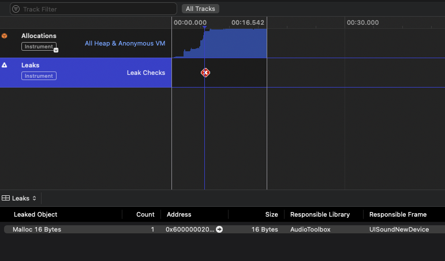Sort by Responsible Library column header

click(x=320, y=214)
